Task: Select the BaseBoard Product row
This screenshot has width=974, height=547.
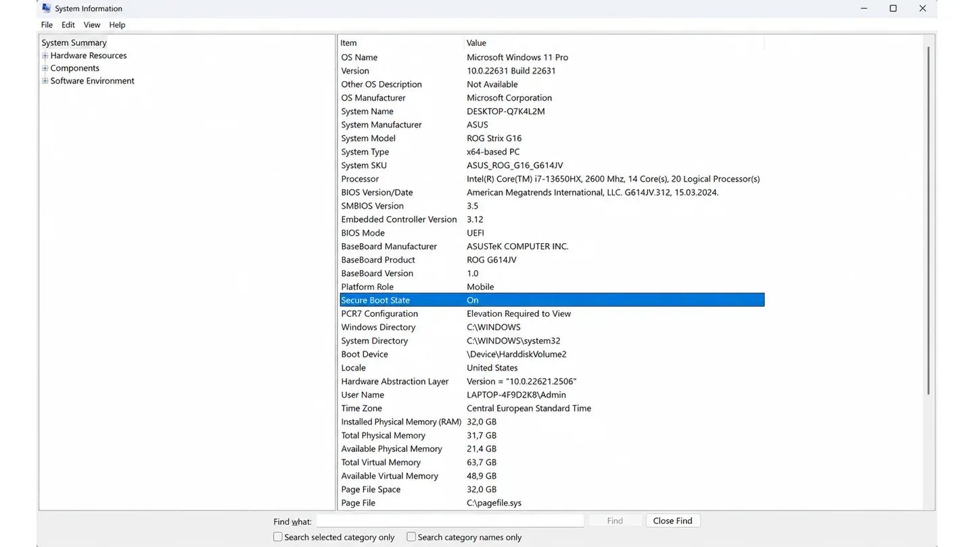Action: pyautogui.click(x=552, y=260)
